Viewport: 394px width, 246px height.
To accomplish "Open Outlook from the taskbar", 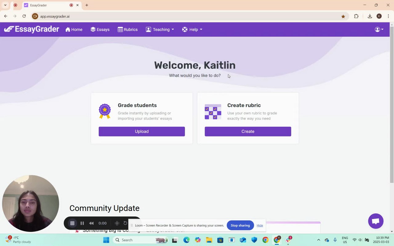I will 243,240.
